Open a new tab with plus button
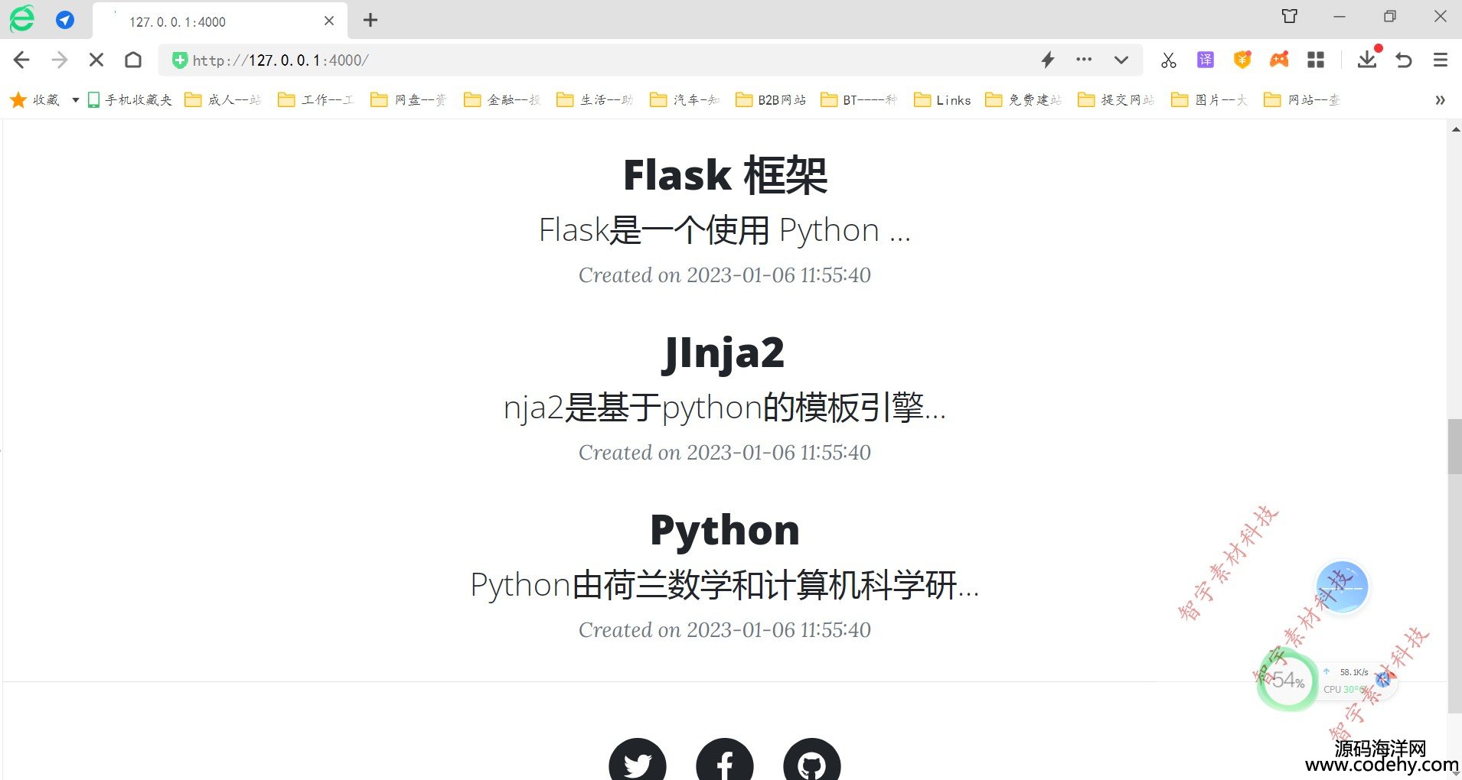This screenshot has height=780, width=1462. point(370,21)
